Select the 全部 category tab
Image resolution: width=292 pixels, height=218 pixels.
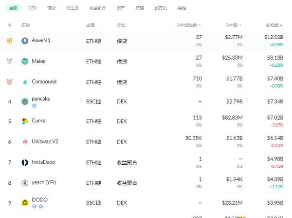pos(14,8)
